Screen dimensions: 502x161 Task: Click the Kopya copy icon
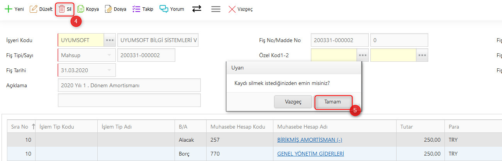81,9
